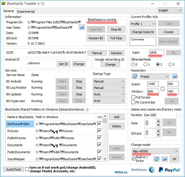This screenshot has height=177, width=185.
Task: Open the English language dropdown
Action: [x=170, y=10]
